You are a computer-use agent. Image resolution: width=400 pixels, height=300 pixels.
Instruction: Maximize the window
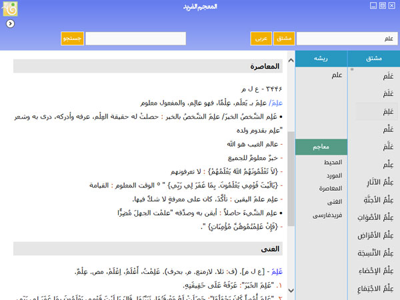(383, 5)
